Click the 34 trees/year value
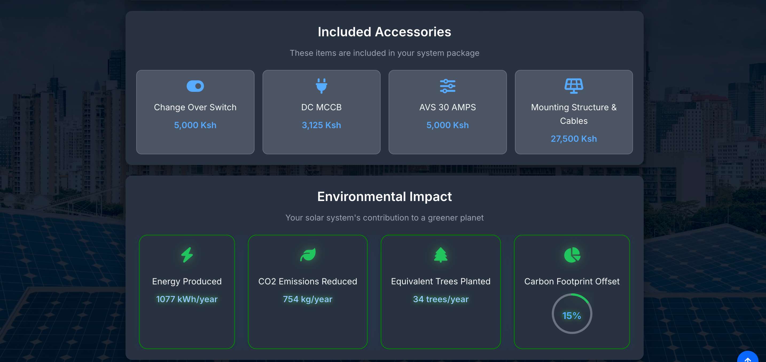Viewport: 766px width, 362px height. (440, 299)
